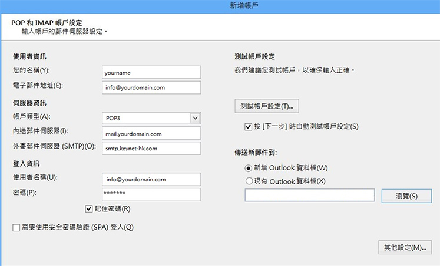Focus the 密碼 password field
Image resolution: width=440 pixels, height=266 pixels.
[x=151, y=194]
